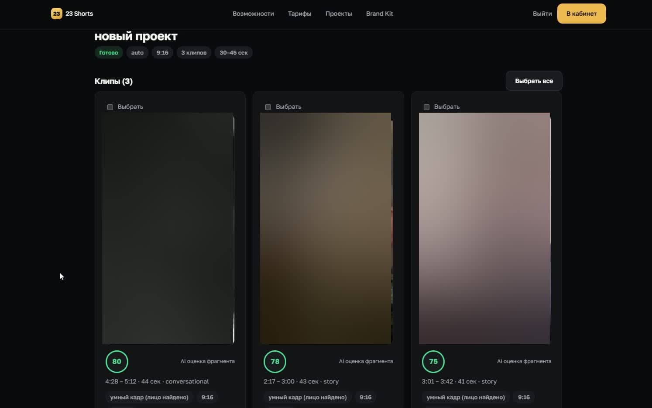Click the 23 Shorts logo icon
Image resolution: width=652 pixels, height=408 pixels.
[57, 14]
